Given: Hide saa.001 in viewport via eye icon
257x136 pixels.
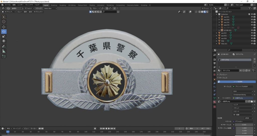Looking at the screenshot, I should click(252, 17).
